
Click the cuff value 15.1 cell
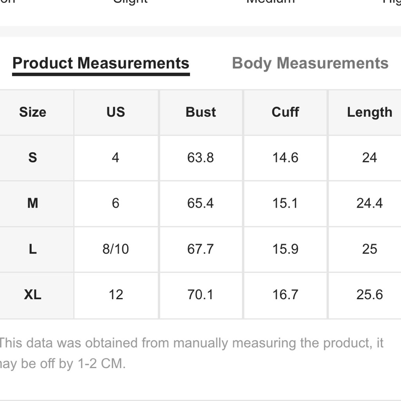286,204
